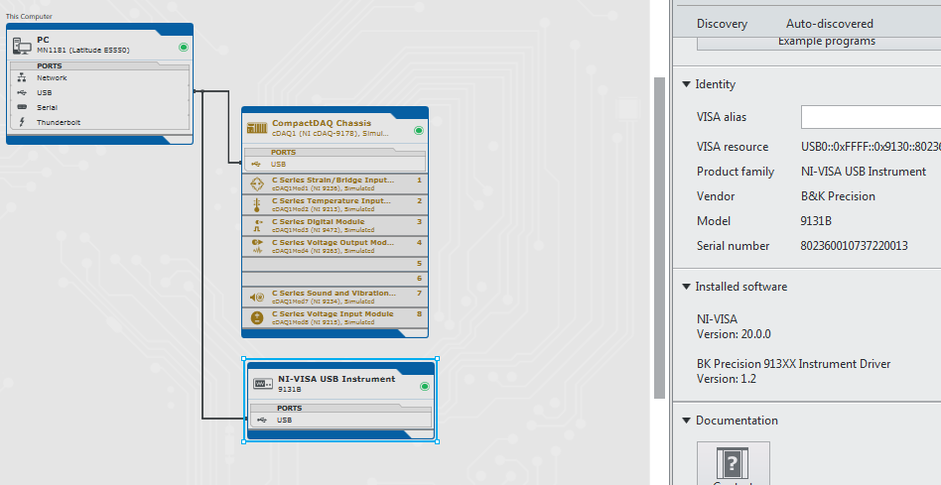Image resolution: width=941 pixels, height=485 pixels.
Task: Select C Series Strain/Bridge Input module row
Action: coord(335,184)
